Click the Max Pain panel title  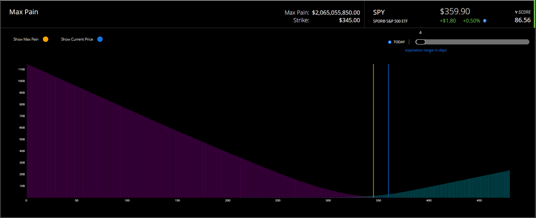(x=24, y=12)
